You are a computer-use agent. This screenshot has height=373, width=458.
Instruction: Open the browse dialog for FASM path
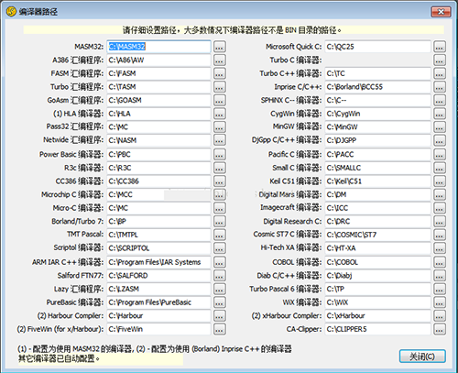(220, 73)
